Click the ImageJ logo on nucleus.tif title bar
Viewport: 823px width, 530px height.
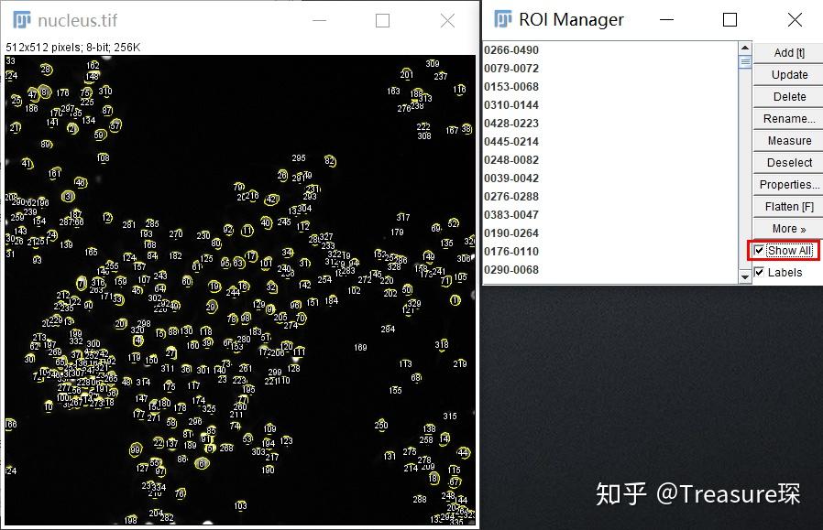(20, 19)
